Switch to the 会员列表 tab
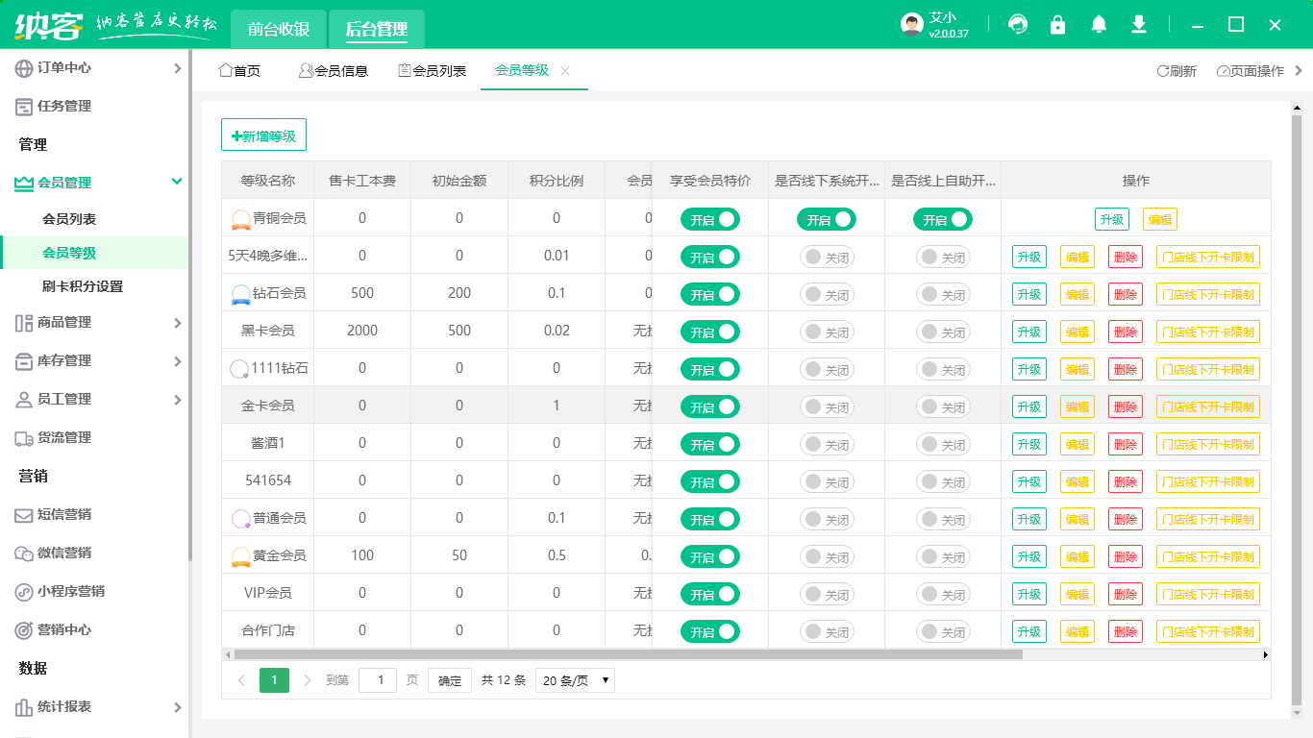Viewport: 1313px width, 738px height. [432, 71]
